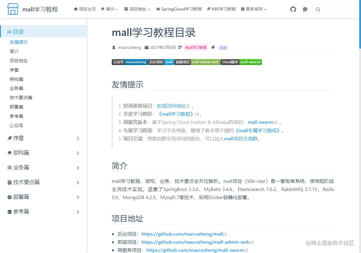The image size is (361, 253).
Task: Expand the 业务篇 sidebar section chevron
Action: (x=78, y=168)
